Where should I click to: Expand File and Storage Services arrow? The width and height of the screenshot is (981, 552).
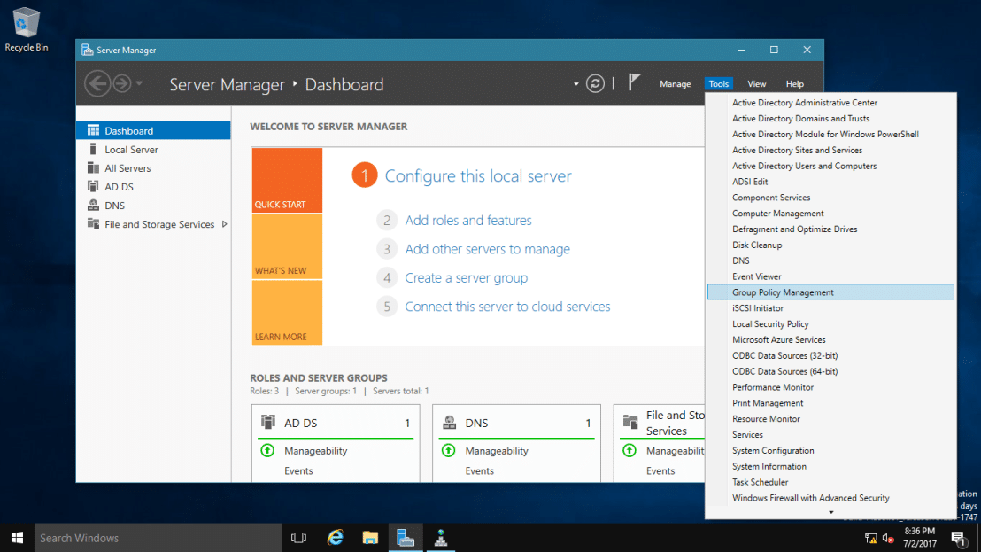tap(224, 224)
